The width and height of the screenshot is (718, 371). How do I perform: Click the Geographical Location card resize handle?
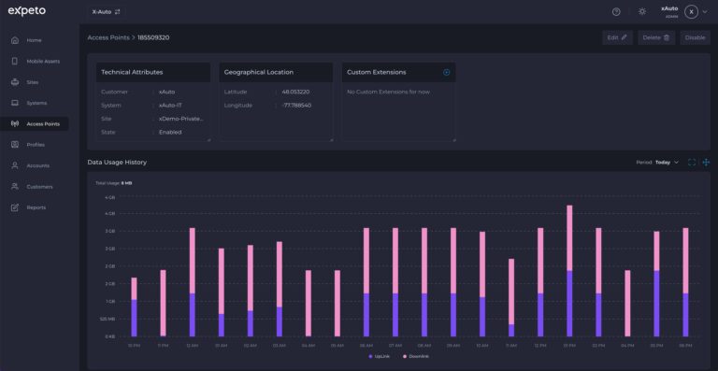[331, 139]
